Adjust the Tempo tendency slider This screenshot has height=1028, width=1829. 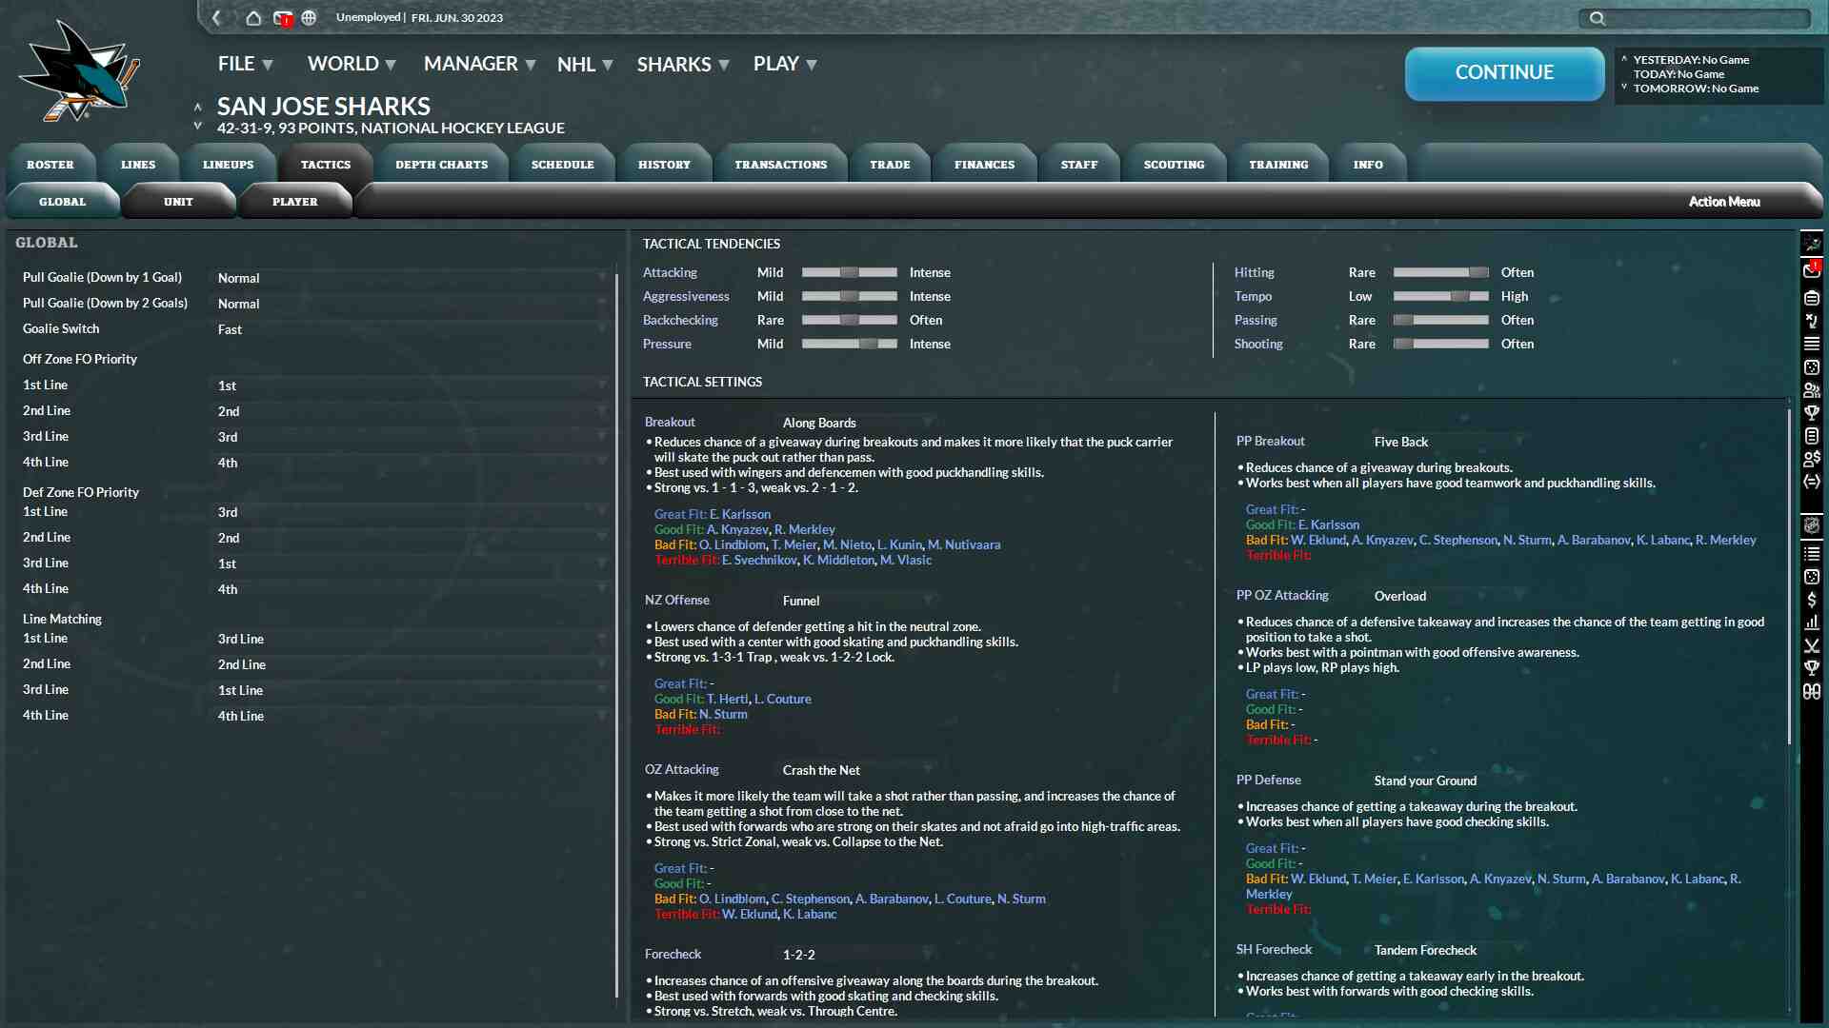coord(1440,296)
